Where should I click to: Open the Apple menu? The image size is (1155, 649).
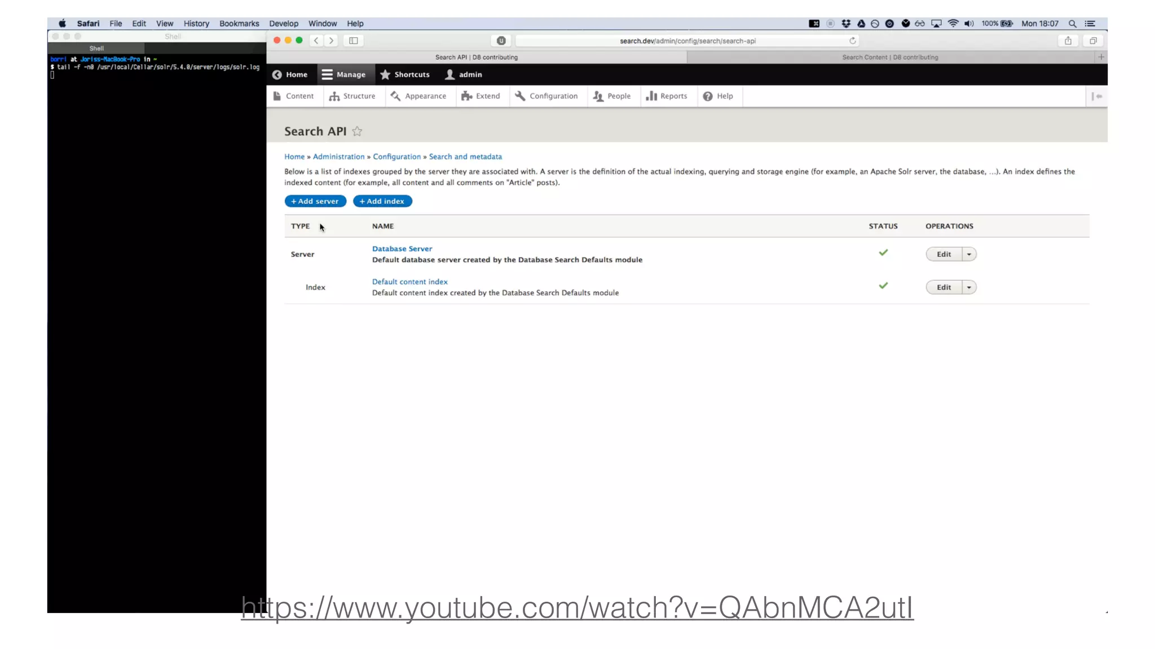coord(63,24)
